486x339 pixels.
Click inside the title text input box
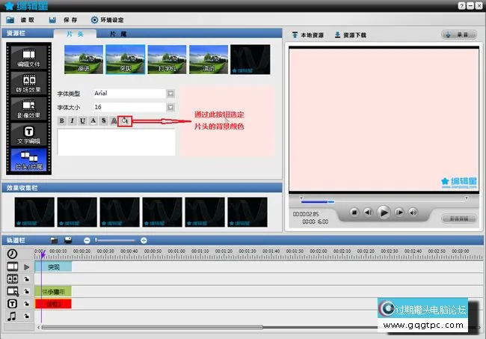[116, 142]
